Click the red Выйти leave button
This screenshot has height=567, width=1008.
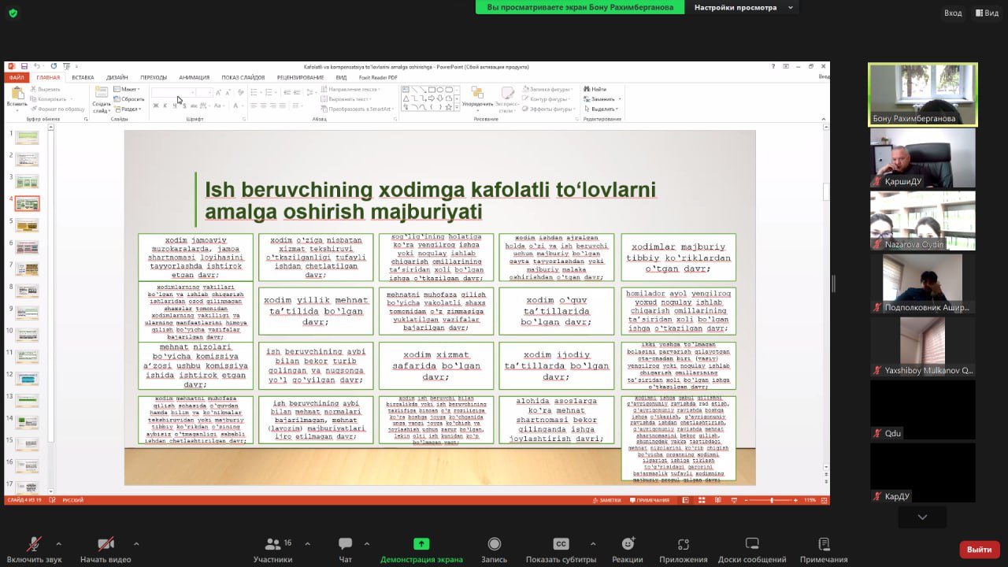point(979,549)
